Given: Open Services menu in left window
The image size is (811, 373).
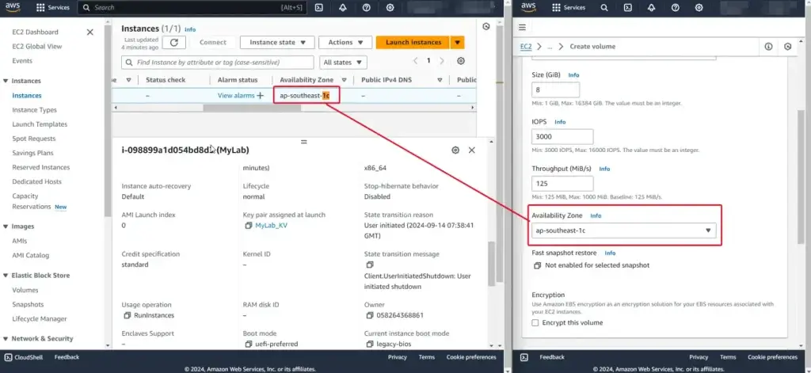Looking at the screenshot, I should [53, 8].
